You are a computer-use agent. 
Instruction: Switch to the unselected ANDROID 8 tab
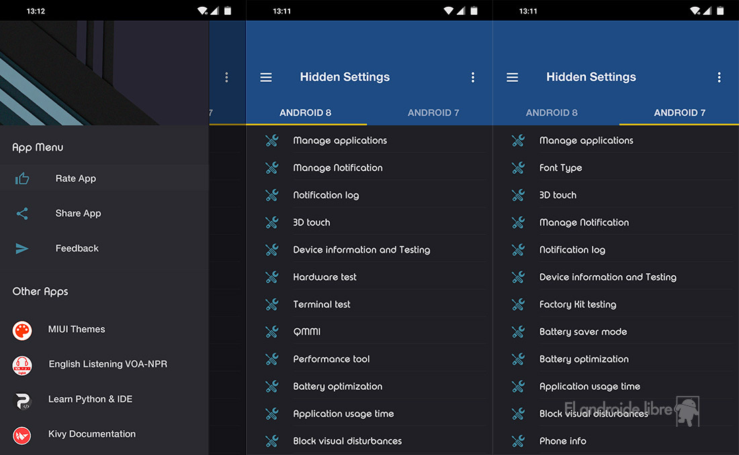click(552, 113)
